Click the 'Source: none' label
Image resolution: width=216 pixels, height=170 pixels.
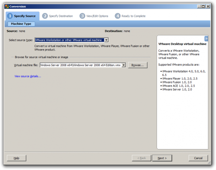(16, 31)
